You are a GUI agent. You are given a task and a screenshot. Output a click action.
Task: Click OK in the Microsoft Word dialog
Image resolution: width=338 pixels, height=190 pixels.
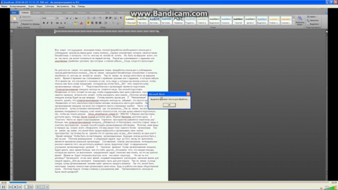(169, 105)
